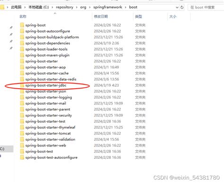The width and height of the screenshot is (224, 183).
Task: Expand the chevron after org in path
Action: [x=90, y=7]
